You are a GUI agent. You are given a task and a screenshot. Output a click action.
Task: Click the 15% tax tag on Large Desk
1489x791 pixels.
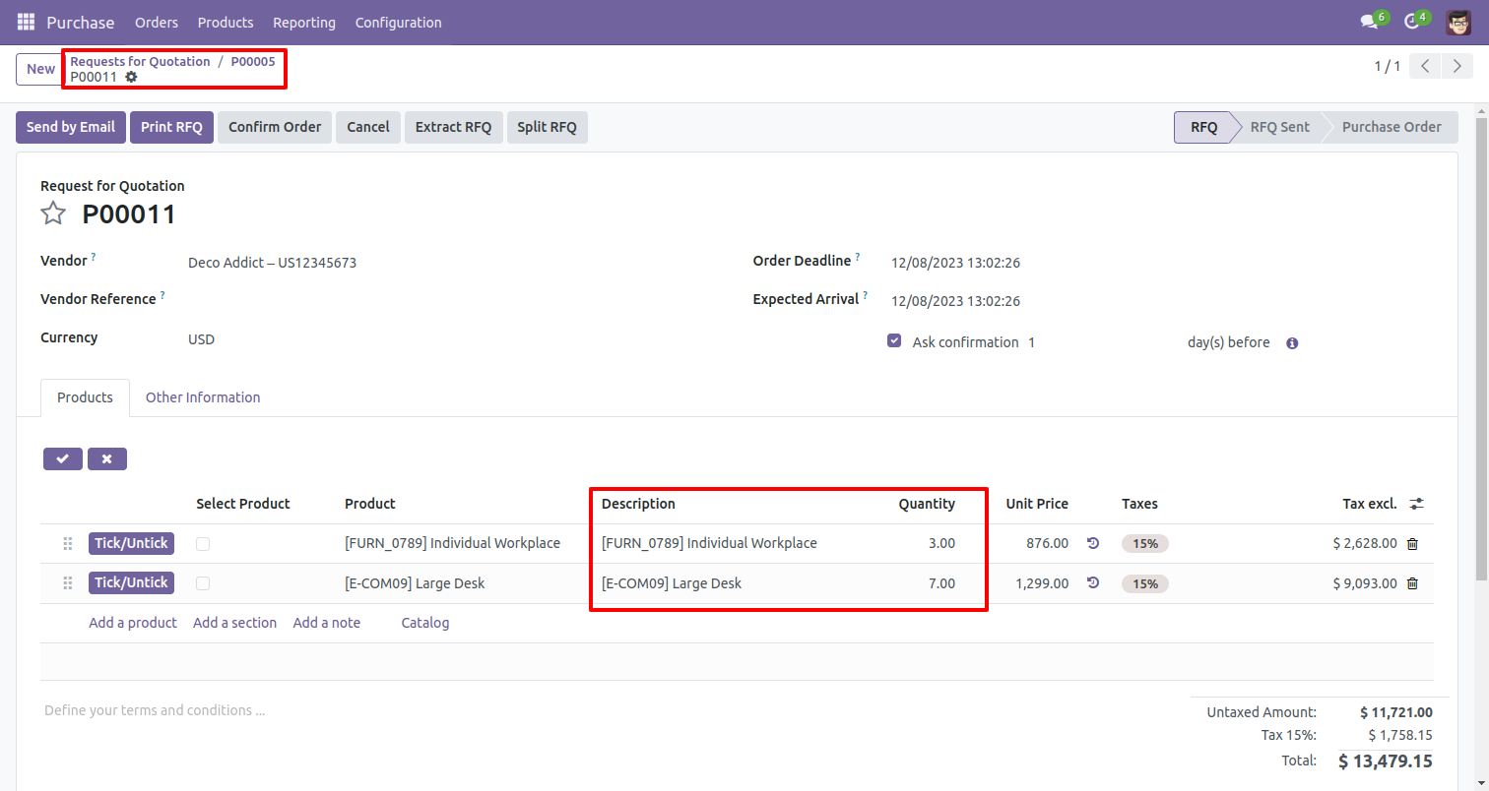[x=1145, y=583]
